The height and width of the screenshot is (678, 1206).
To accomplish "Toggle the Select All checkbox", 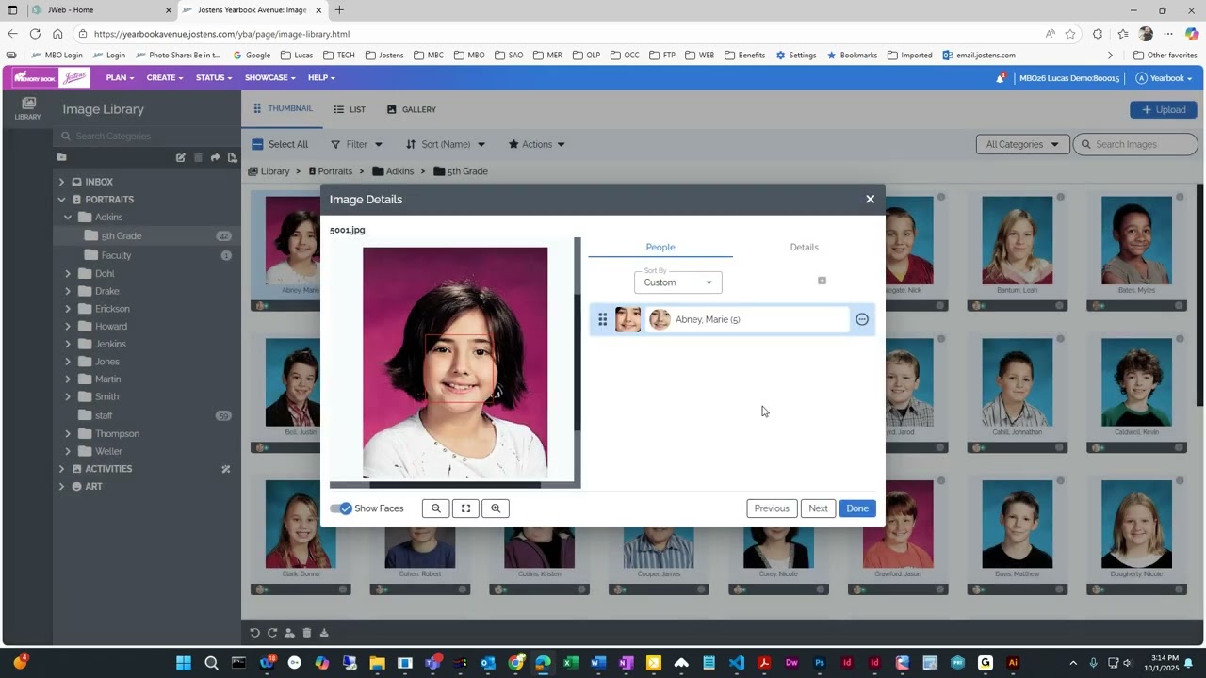I will (257, 144).
